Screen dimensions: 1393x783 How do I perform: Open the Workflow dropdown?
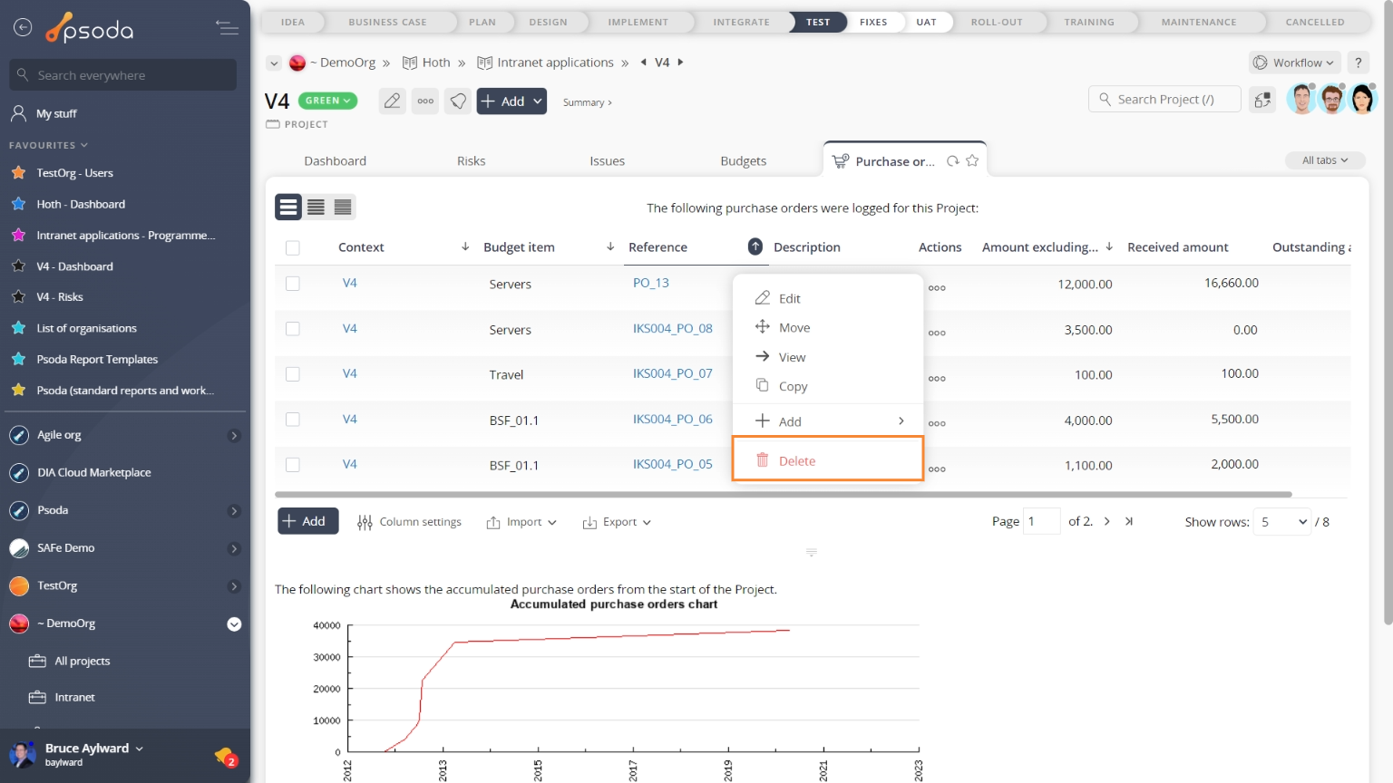[x=1294, y=63]
